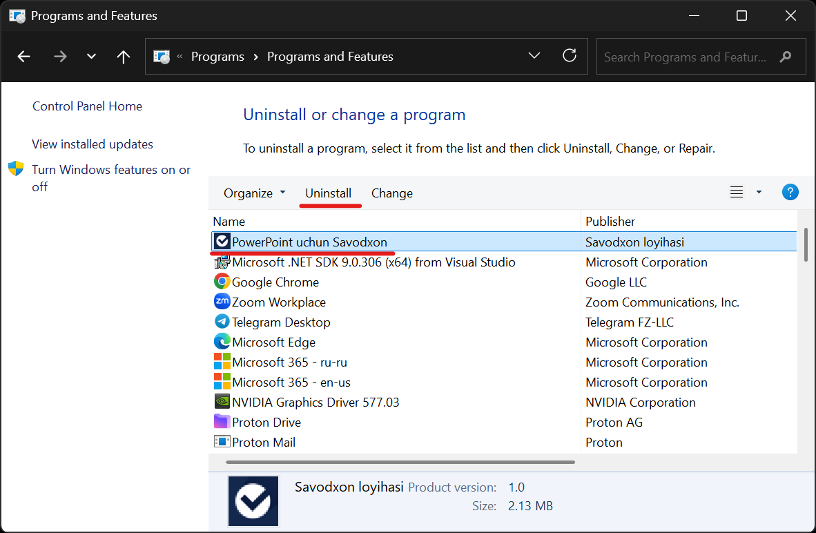816x533 pixels.
Task: Click the Up one level arrow
Action: [124, 57]
